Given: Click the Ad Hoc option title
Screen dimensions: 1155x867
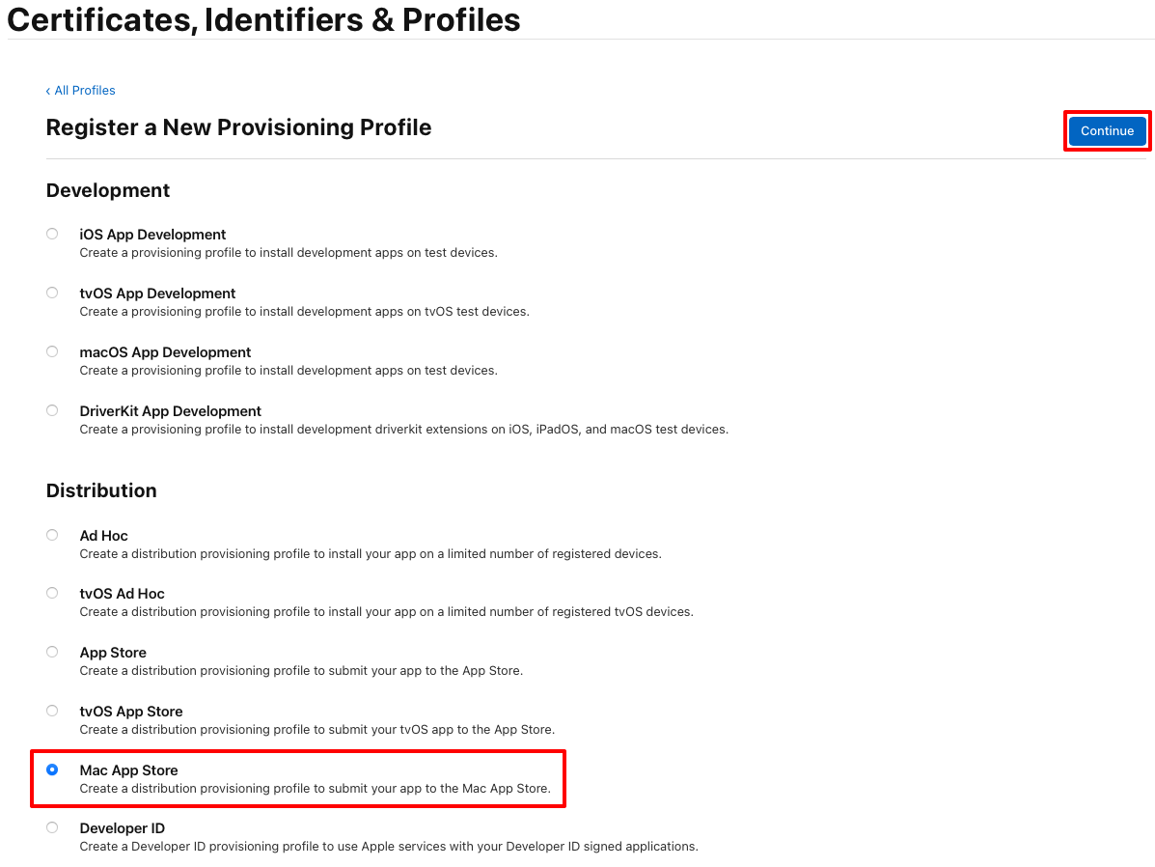Looking at the screenshot, I should pyautogui.click(x=104, y=536).
